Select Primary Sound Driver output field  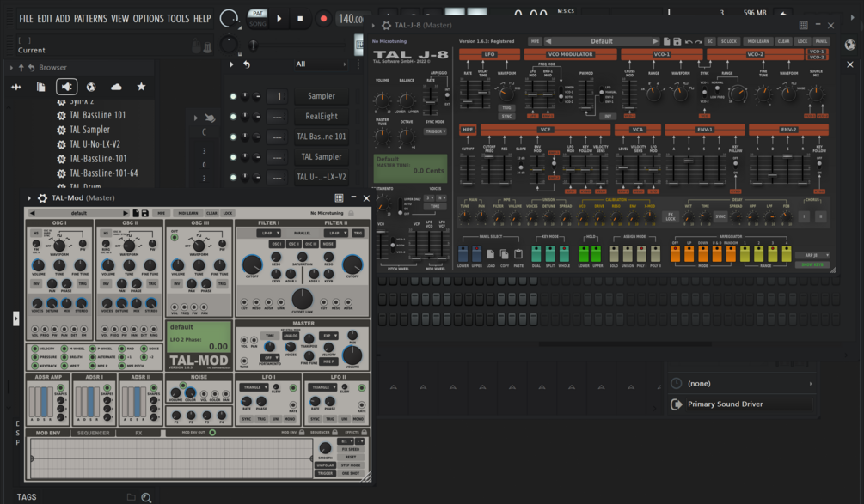[x=749, y=404]
